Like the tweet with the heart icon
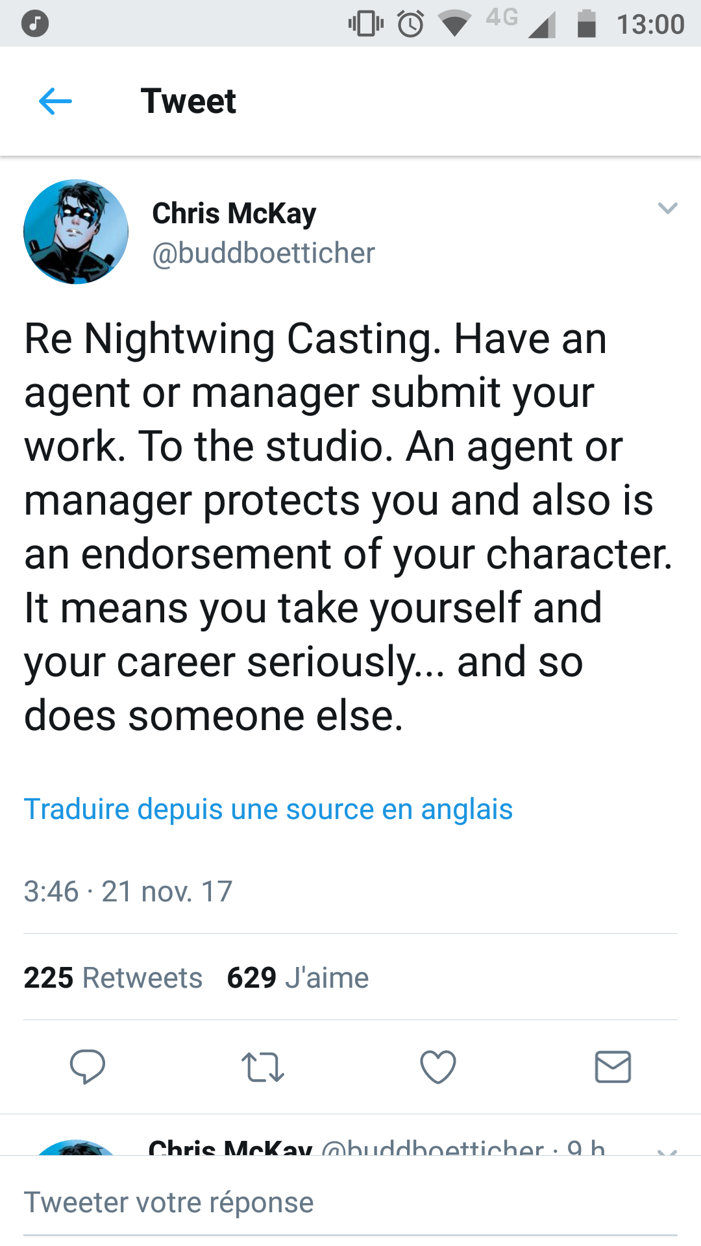This screenshot has width=701, height=1246. (x=438, y=1067)
